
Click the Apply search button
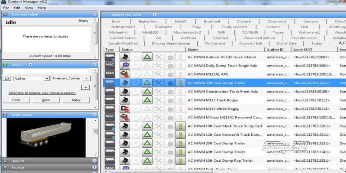coord(76,100)
